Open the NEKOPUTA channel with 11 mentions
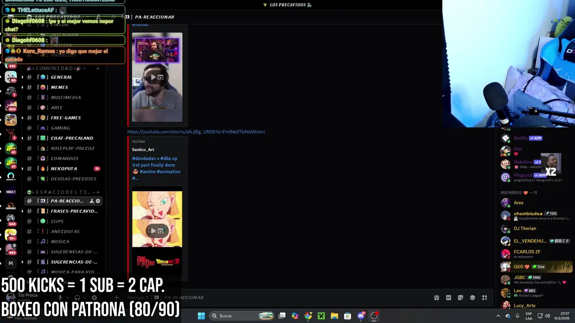The image size is (575, 323). [63, 169]
